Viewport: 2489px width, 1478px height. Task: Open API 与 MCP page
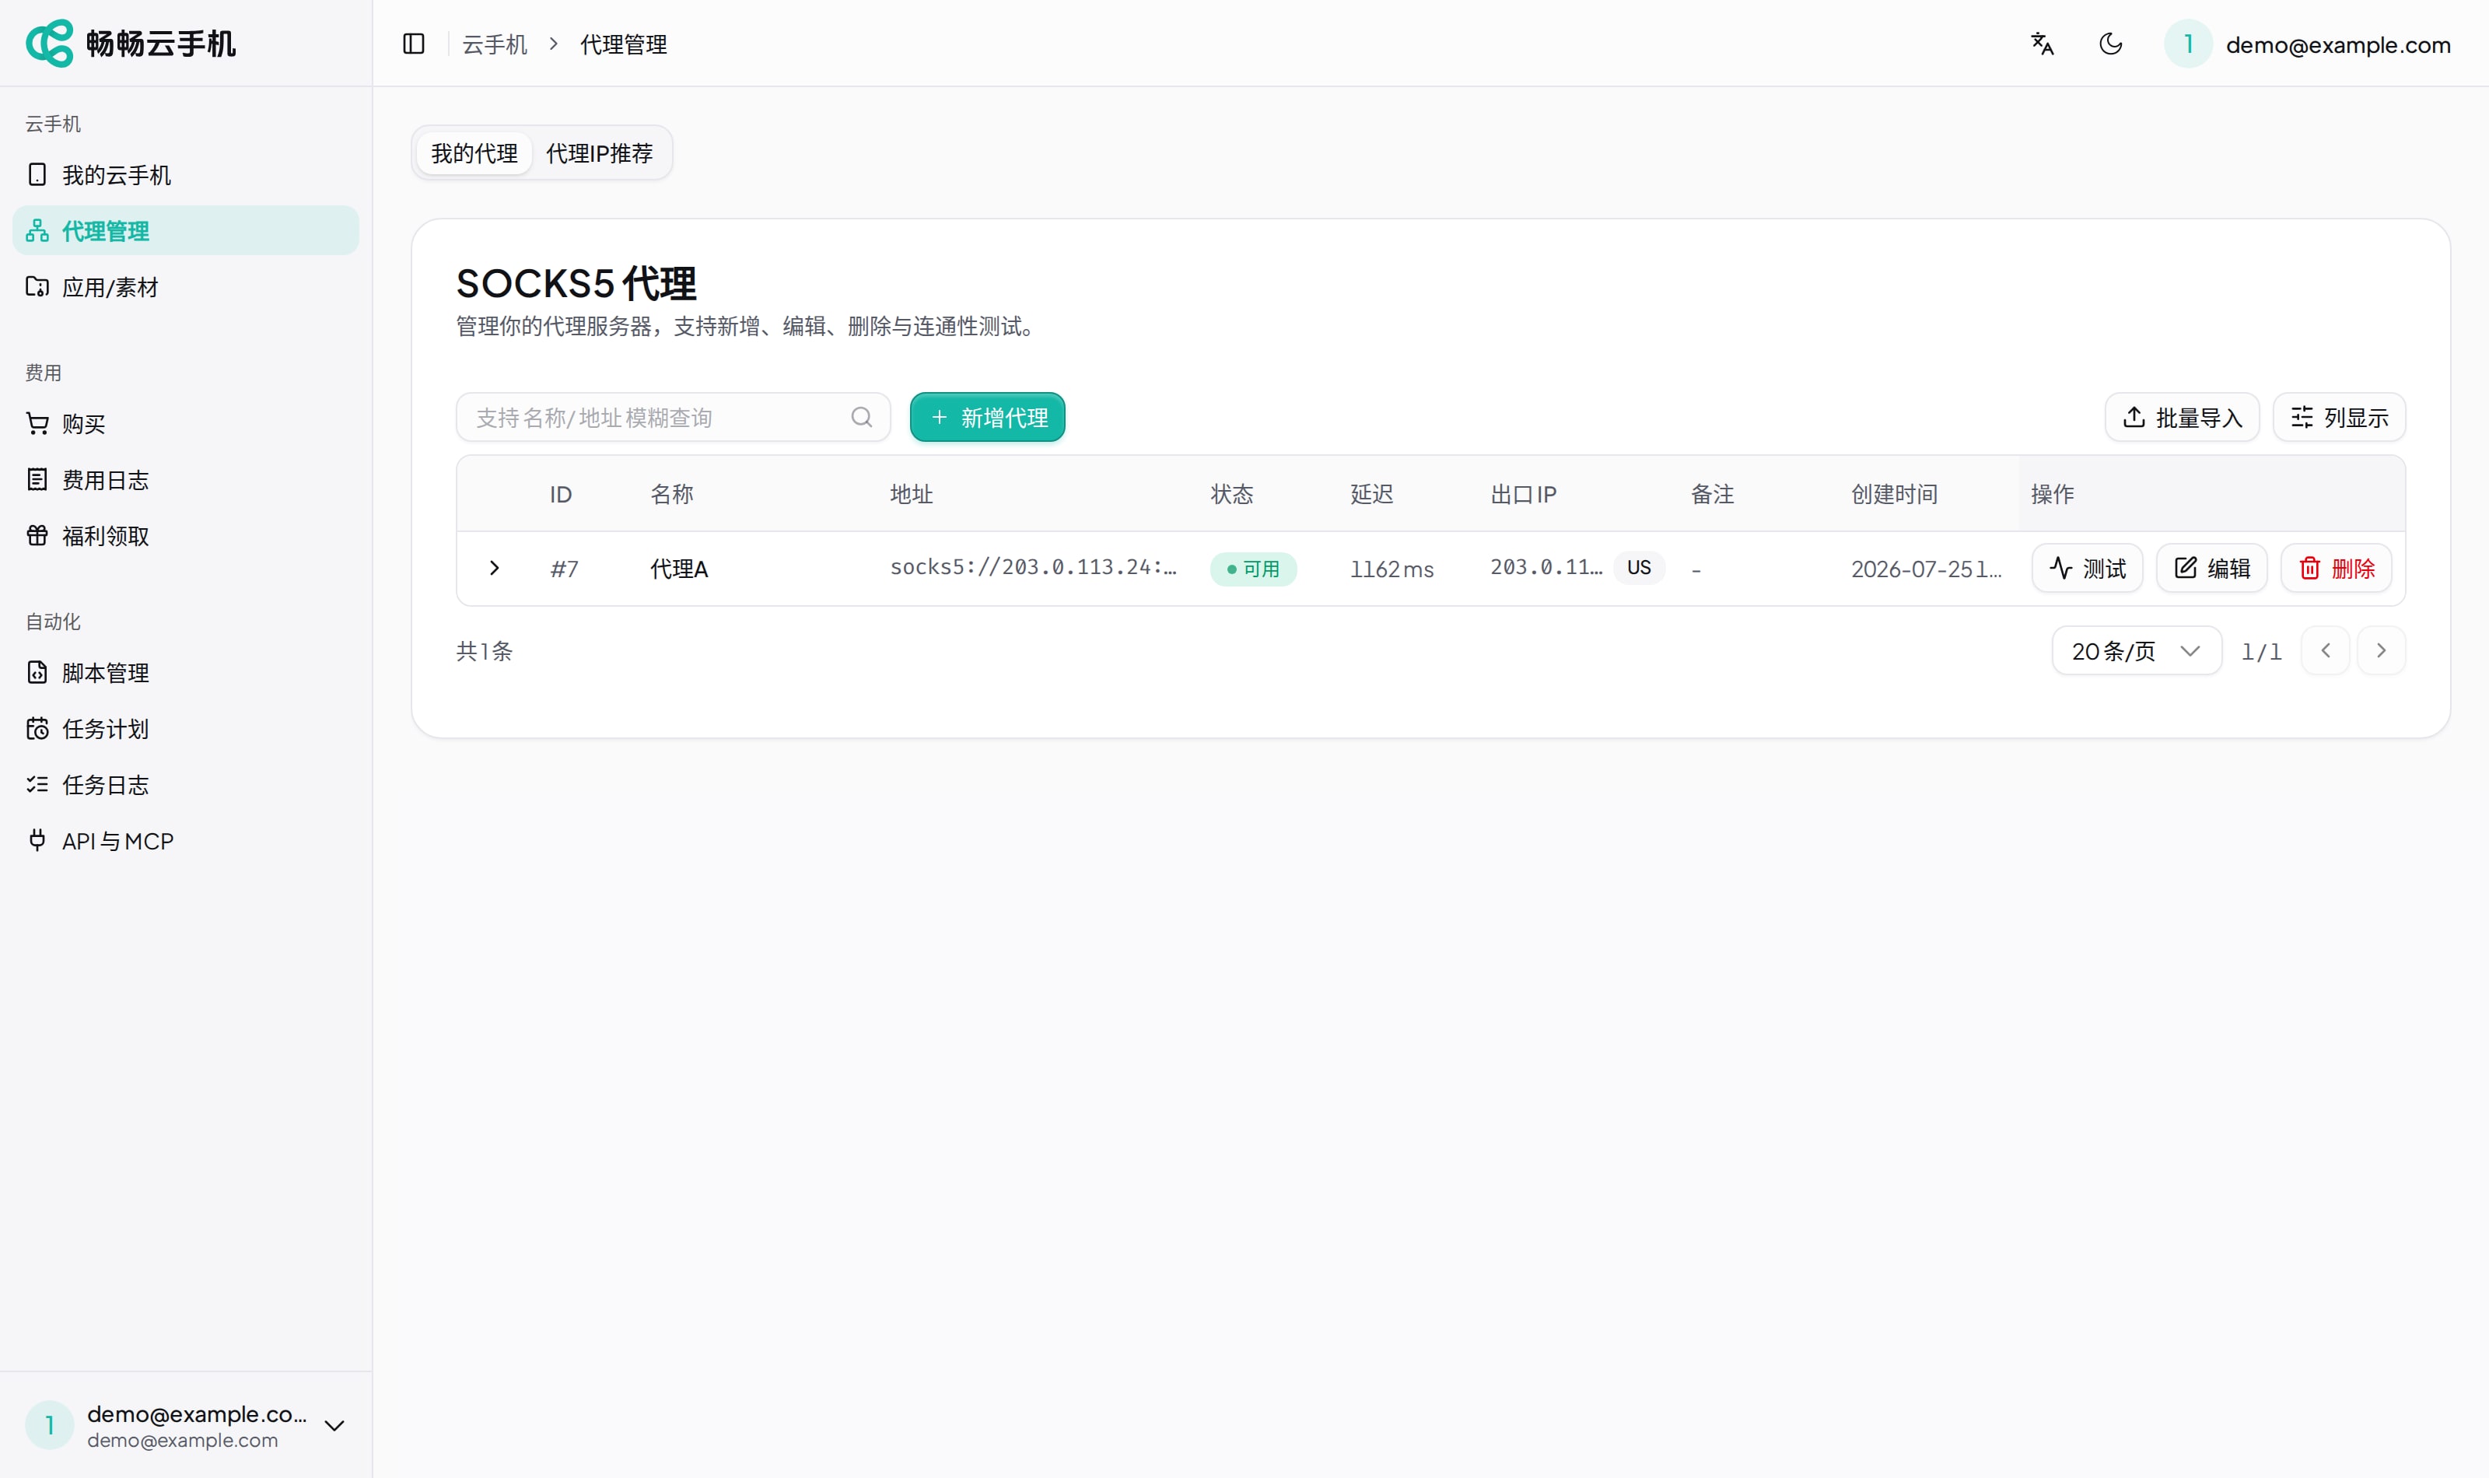tap(185, 841)
